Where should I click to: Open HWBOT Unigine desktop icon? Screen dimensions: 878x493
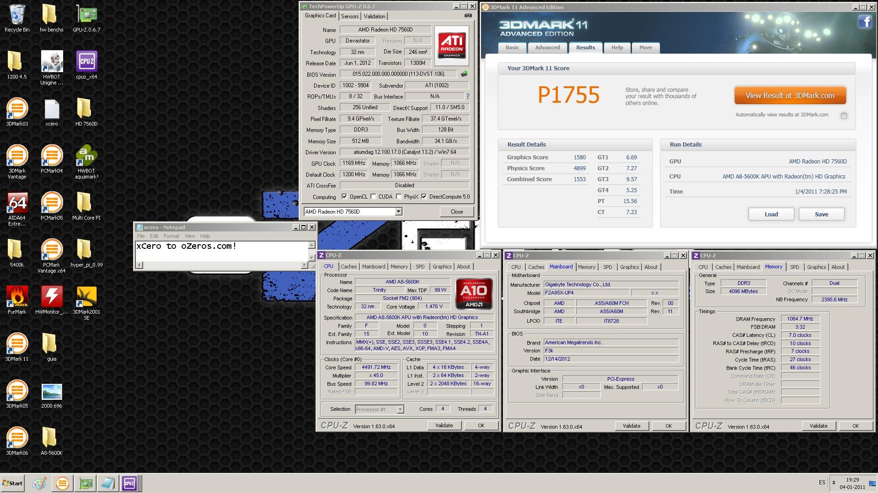pyautogui.click(x=52, y=68)
